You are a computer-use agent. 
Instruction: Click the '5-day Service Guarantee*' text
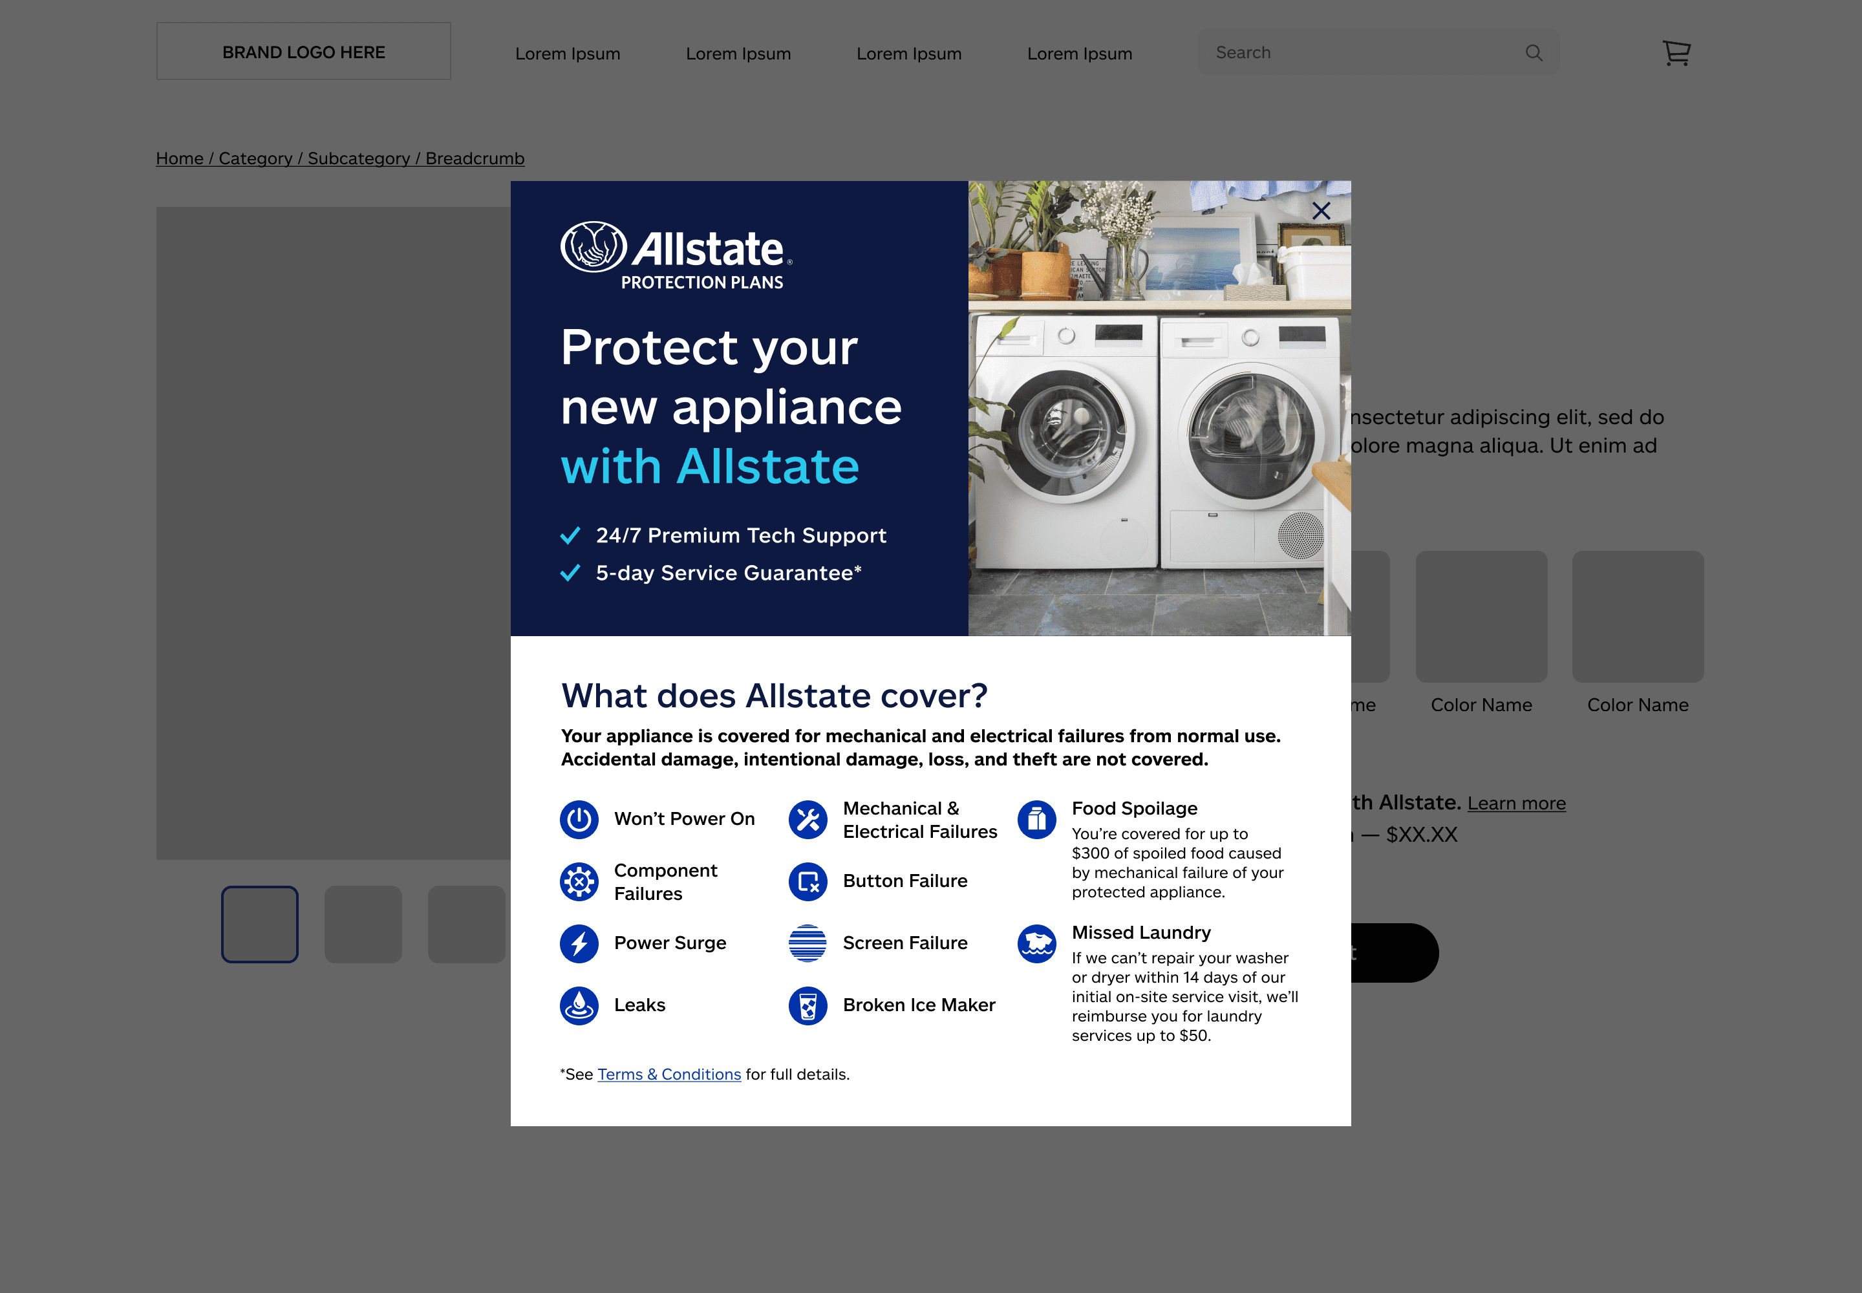pos(729,573)
